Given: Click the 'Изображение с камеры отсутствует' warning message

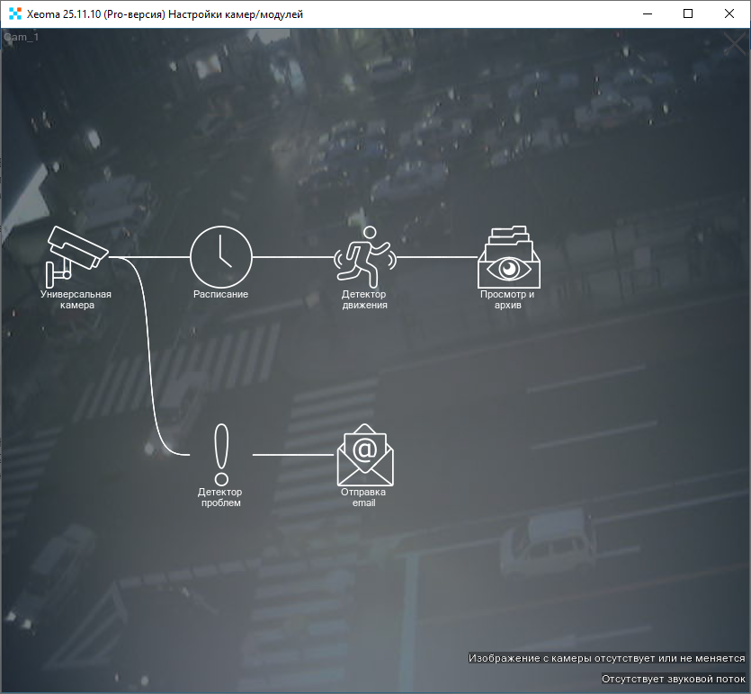Looking at the screenshot, I should point(606,658).
